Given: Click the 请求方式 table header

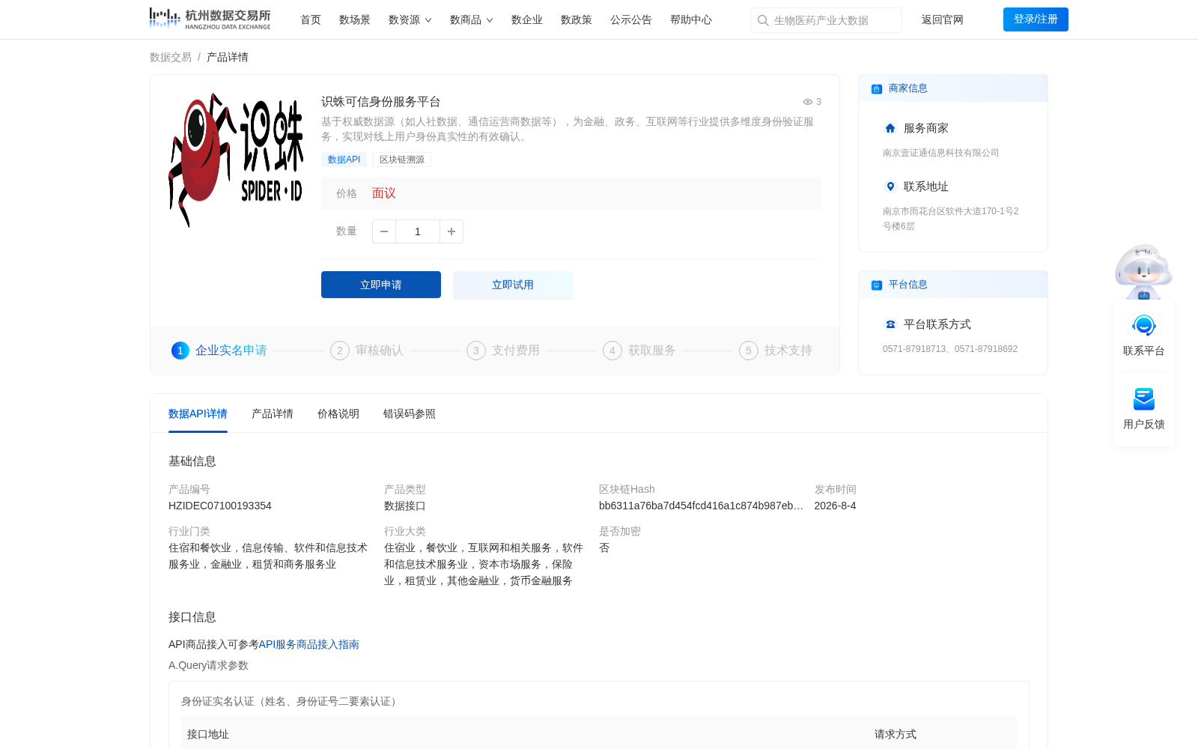Looking at the screenshot, I should (896, 734).
